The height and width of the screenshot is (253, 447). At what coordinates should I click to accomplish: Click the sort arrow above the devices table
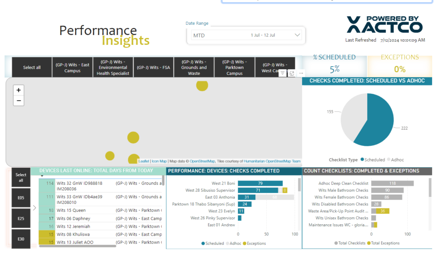coord(42,176)
